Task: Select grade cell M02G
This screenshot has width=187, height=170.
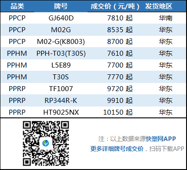Action: pos(61,30)
